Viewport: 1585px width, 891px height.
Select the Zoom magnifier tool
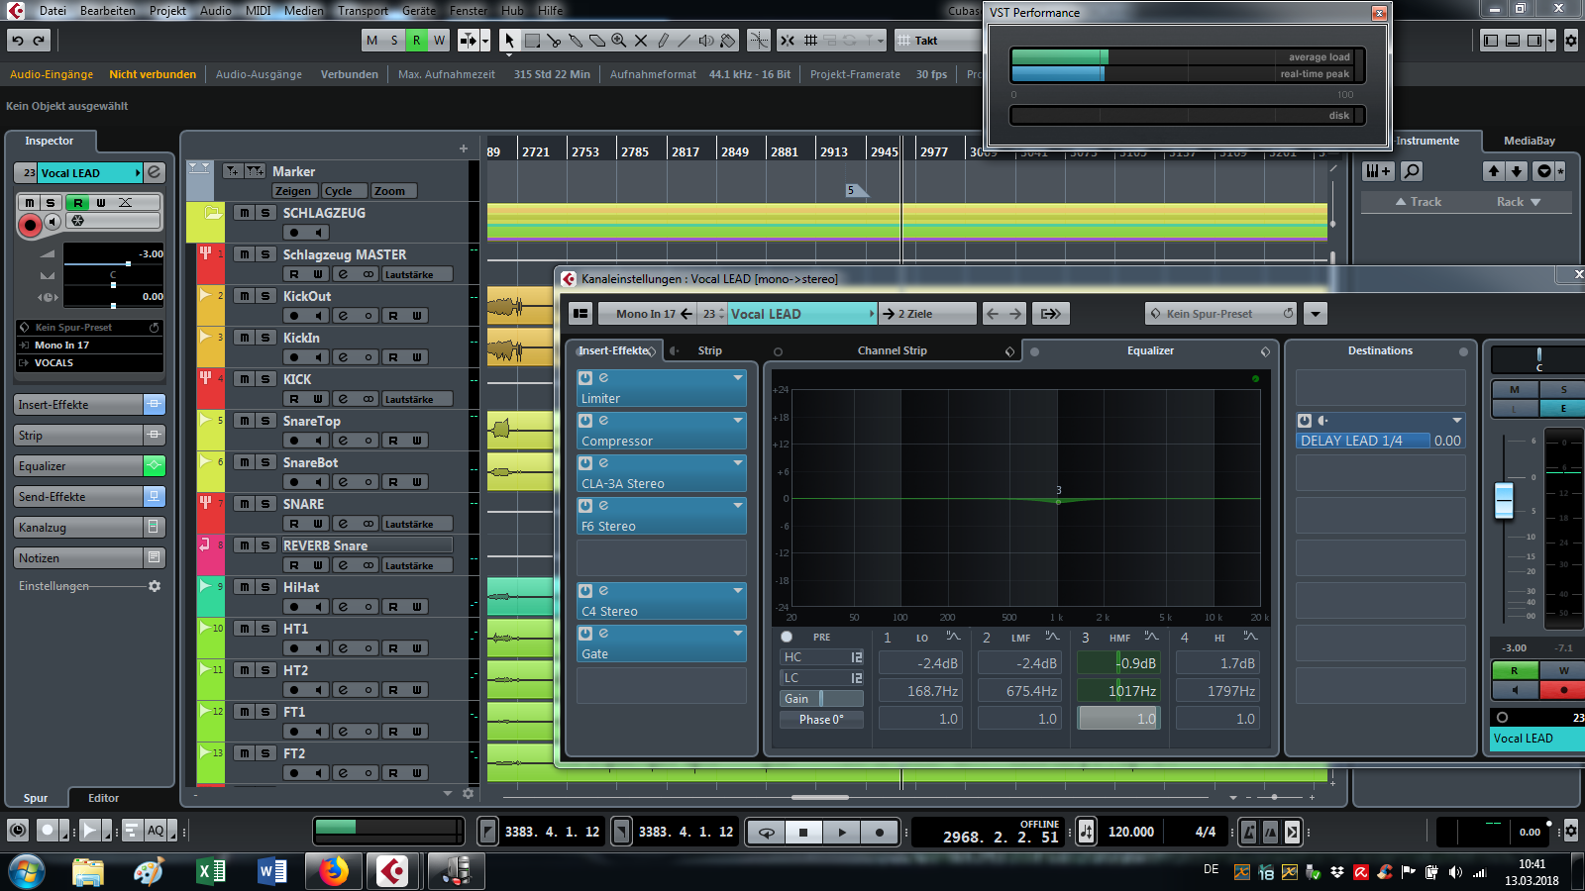point(619,41)
